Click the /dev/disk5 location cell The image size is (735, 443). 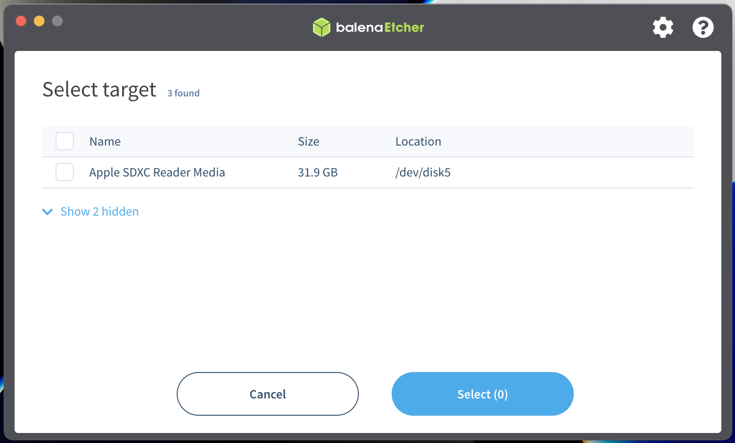tap(423, 172)
